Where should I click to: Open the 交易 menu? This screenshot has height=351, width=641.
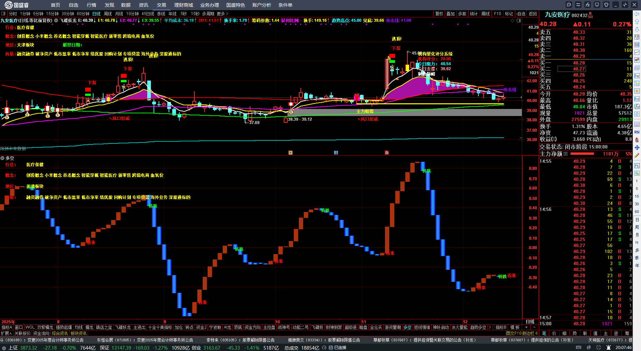162,5
